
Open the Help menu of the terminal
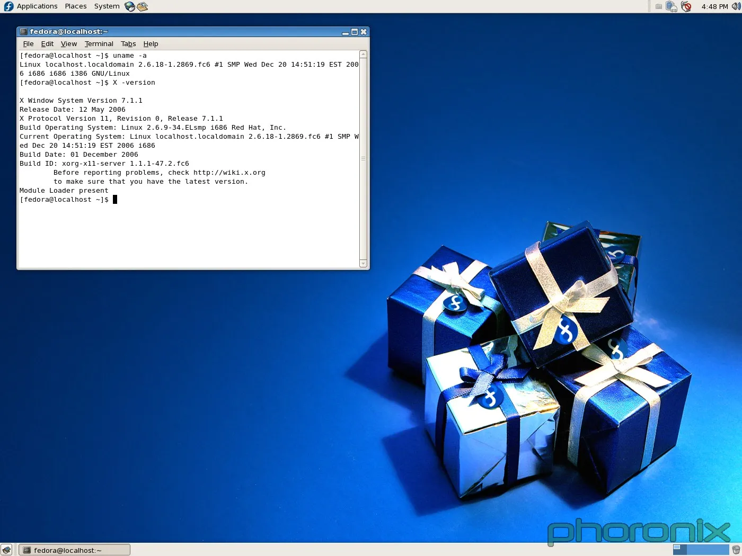(151, 44)
